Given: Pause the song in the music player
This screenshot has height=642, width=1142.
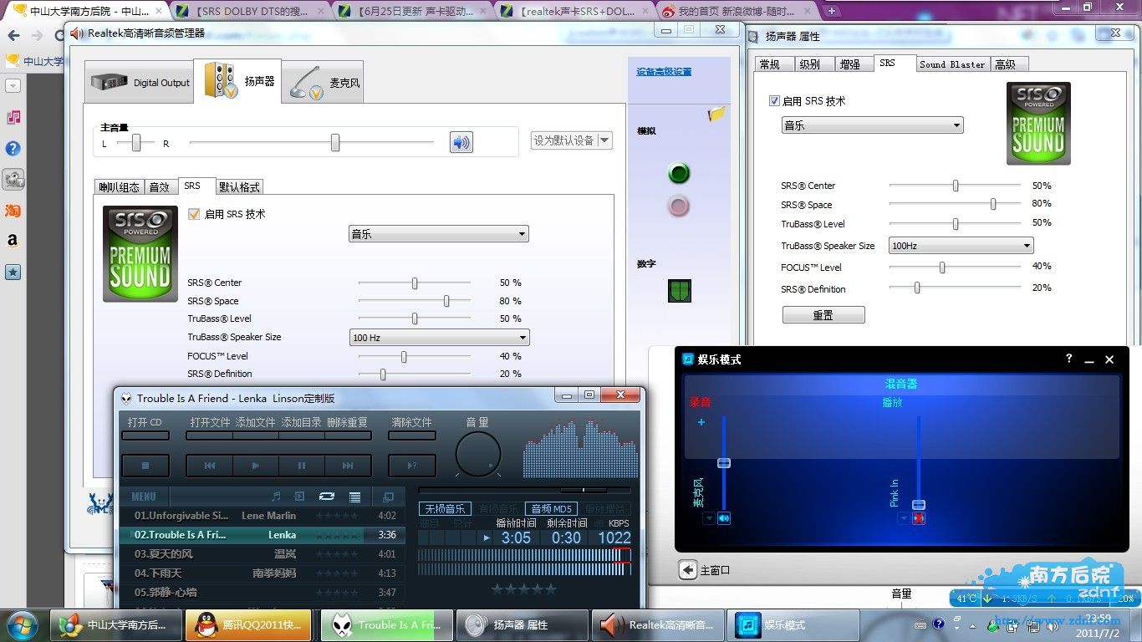Looking at the screenshot, I should [302, 466].
